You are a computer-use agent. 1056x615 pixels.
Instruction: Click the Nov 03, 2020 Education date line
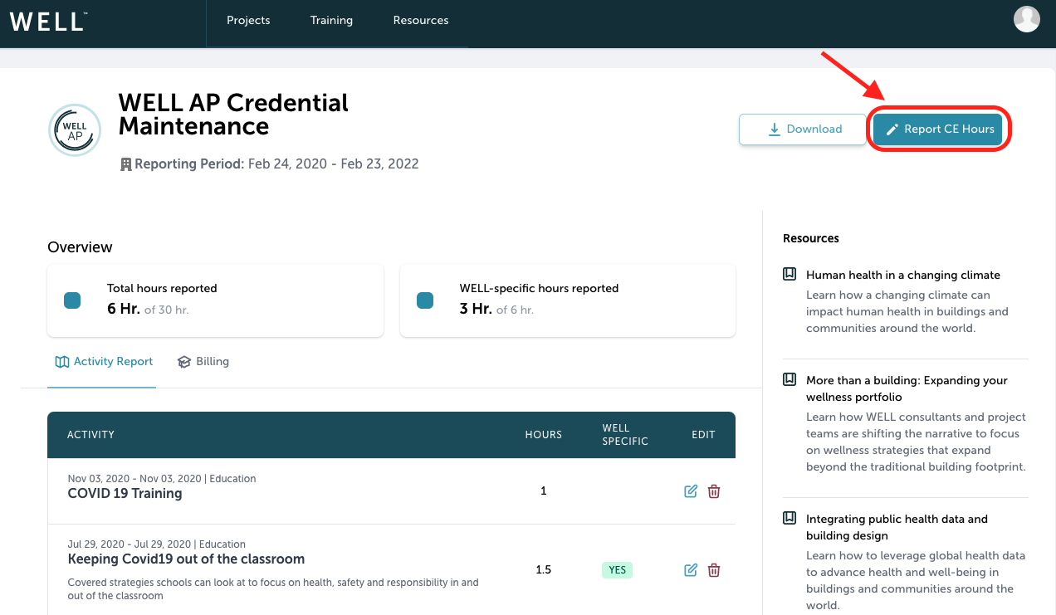coord(162,479)
